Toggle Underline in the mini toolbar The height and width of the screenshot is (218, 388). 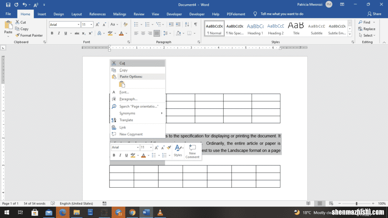(x=127, y=155)
